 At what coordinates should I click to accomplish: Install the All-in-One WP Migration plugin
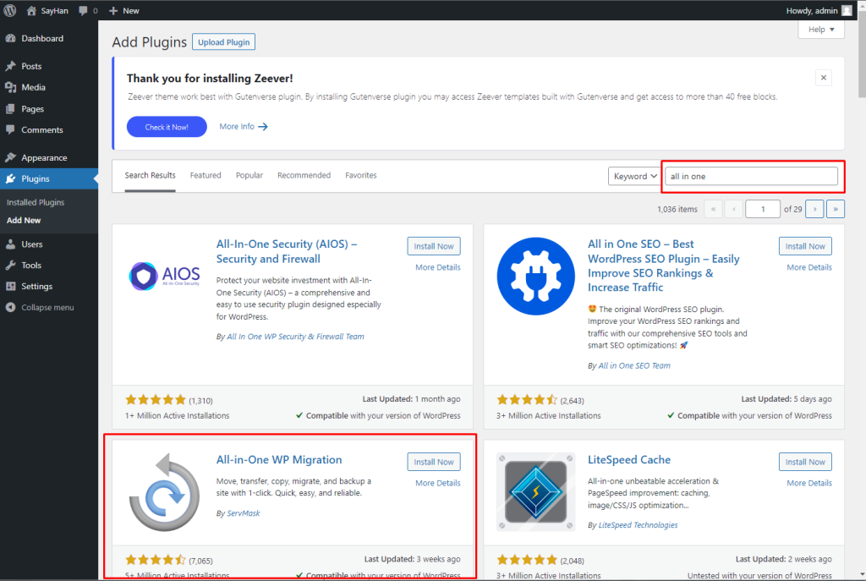(434, 462)
